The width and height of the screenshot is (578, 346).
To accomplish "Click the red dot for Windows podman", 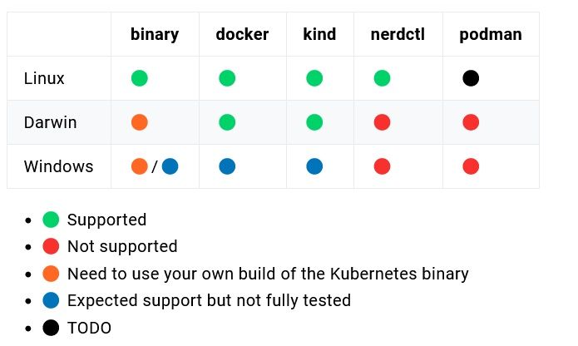I will tap(471, 166).
